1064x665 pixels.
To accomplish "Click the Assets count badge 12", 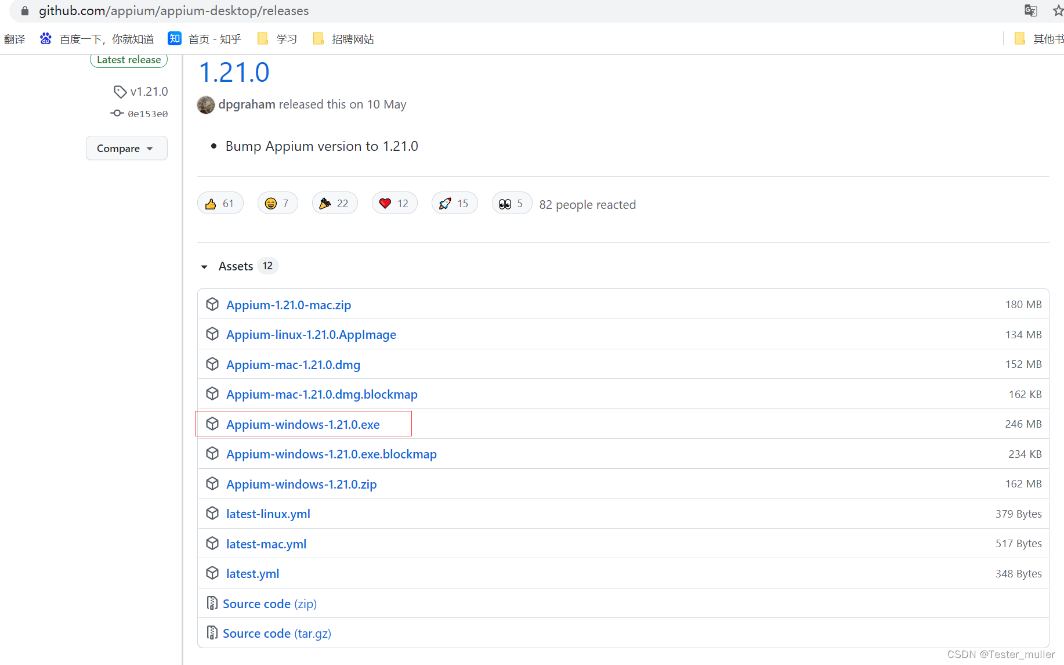I will coord(267,266).
